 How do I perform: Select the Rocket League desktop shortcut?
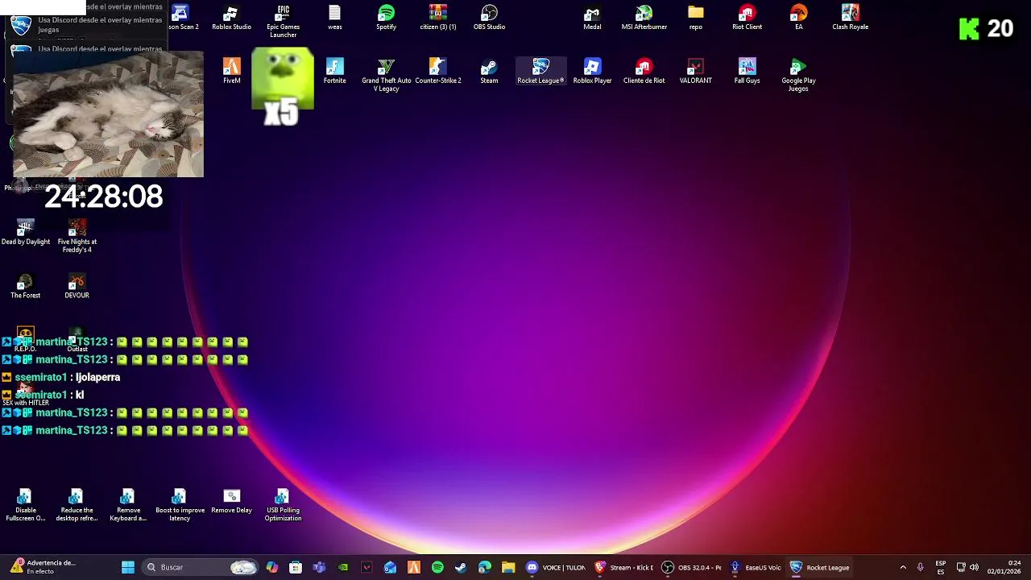tap(540, 71)
